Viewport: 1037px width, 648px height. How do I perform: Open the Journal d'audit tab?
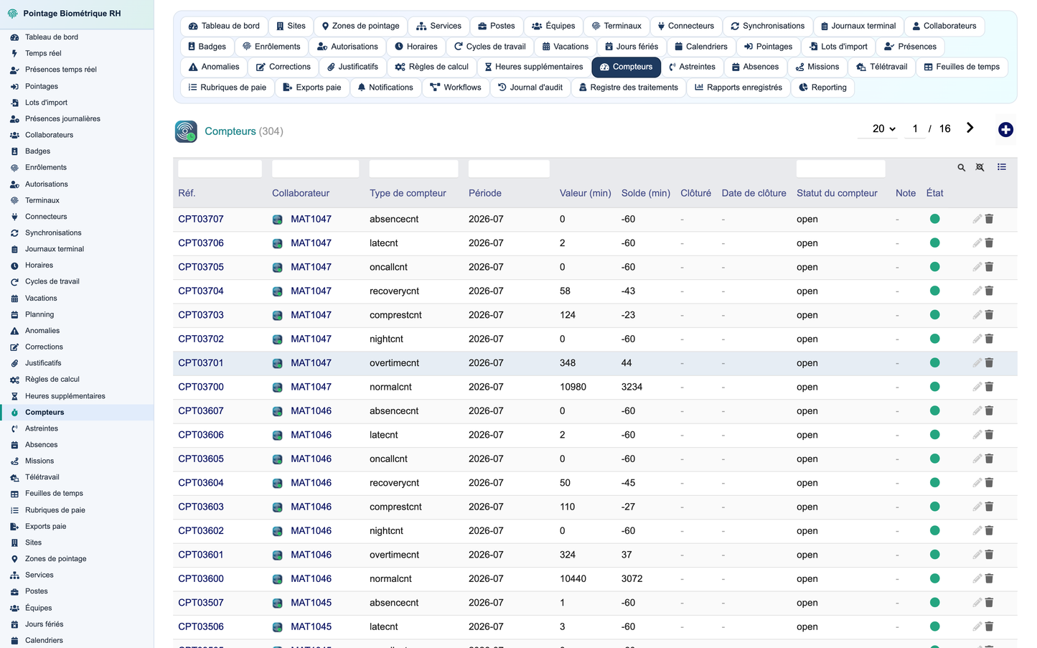530,88
